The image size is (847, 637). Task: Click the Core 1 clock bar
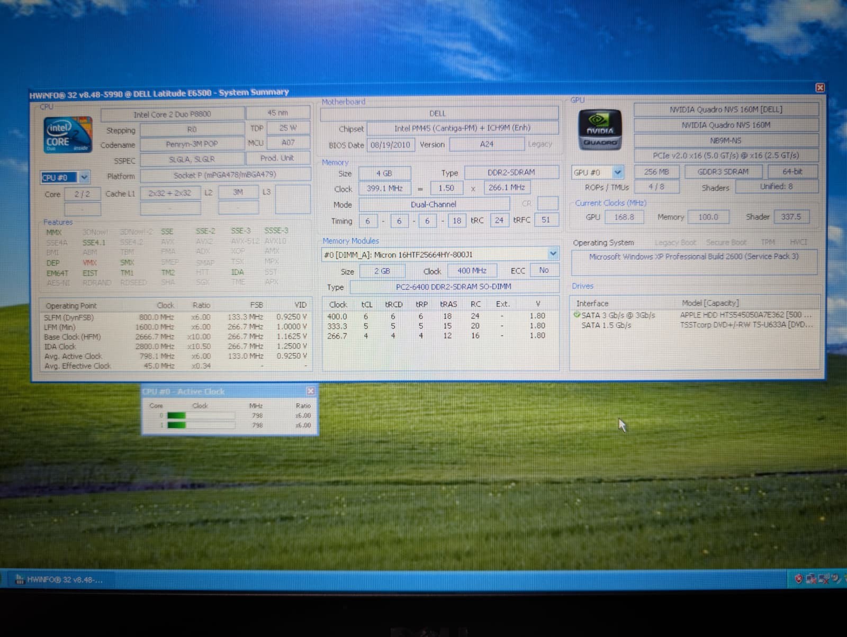coord(201,425)
